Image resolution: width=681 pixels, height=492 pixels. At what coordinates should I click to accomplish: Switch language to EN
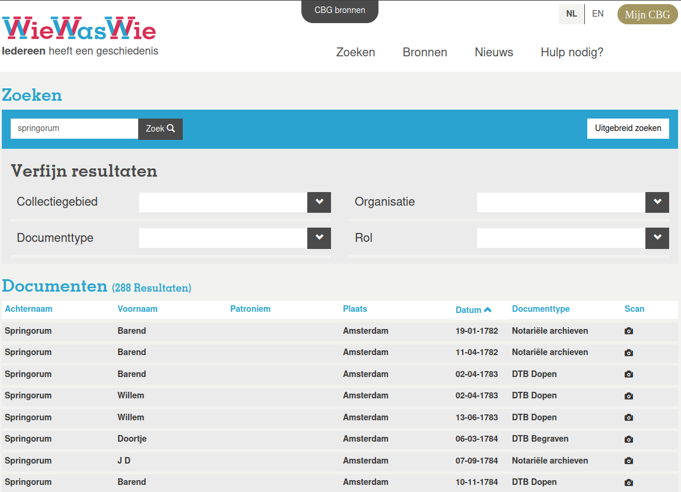pos(597,14)
